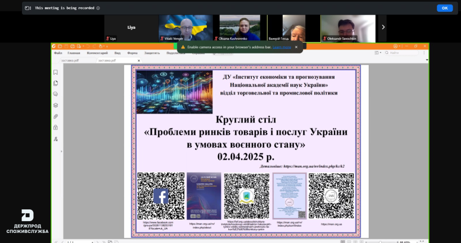The image size is (461, 243).
Task: Click the open file folder icon
Action: point(60,46)
